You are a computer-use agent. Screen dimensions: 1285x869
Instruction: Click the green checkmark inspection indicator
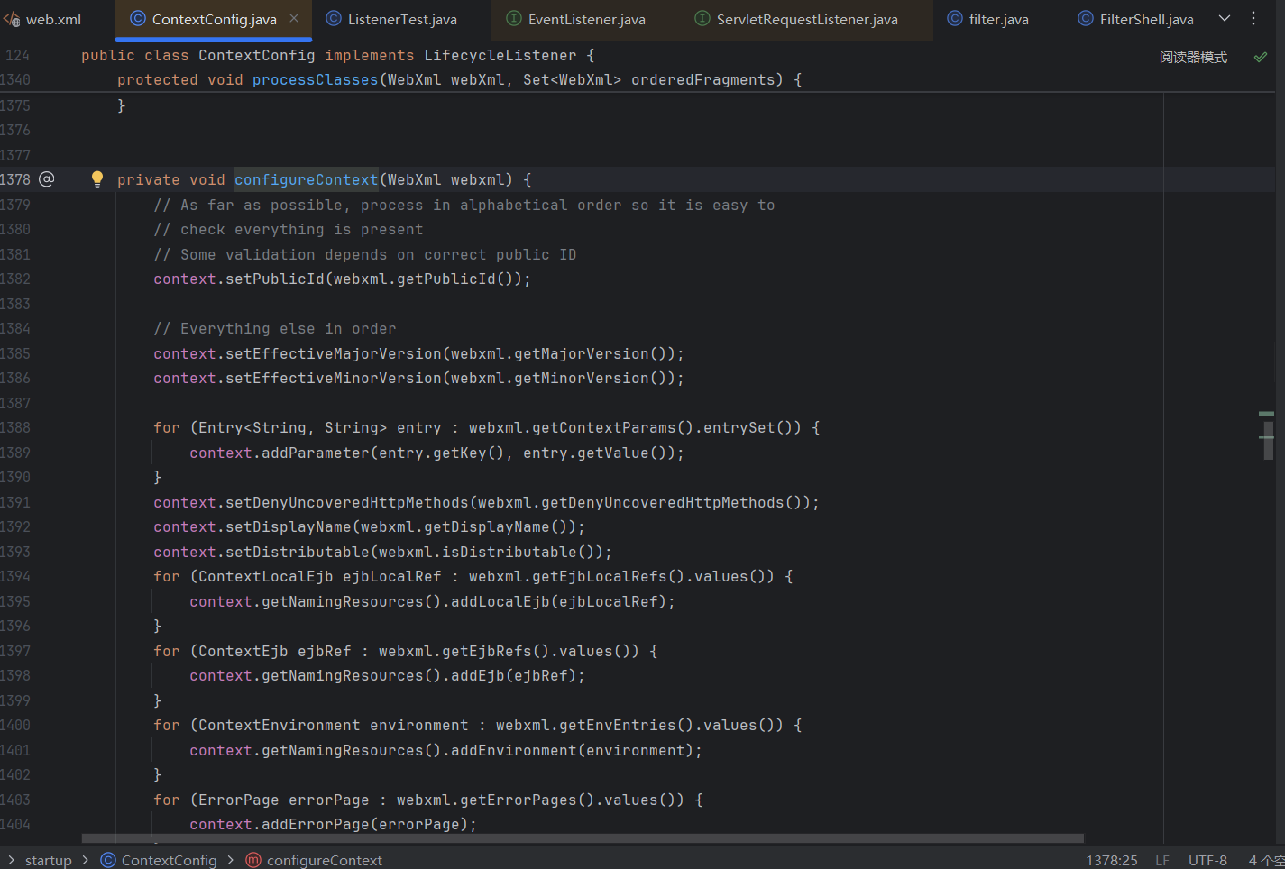[1261, 57]
